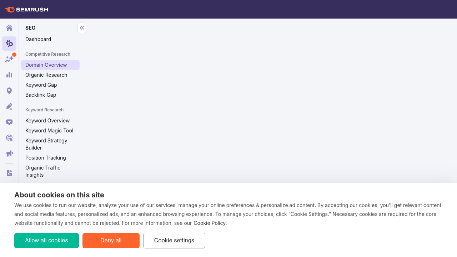Image resolution: width=457 pixels, height=257 pixels.
Task: Open the Cookie Policy link
Action: (210, 223)
